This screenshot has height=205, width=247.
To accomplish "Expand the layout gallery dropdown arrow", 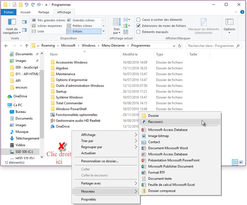I will pos(103,31).
